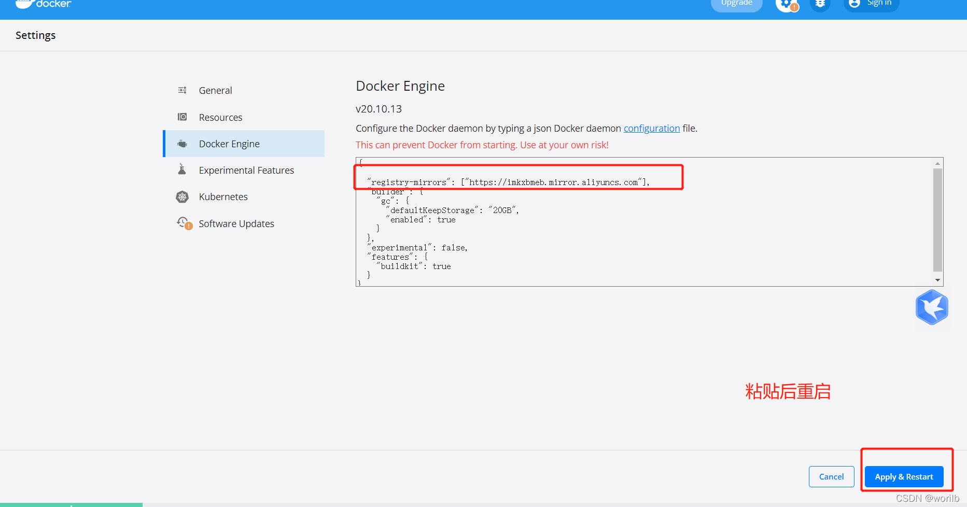Click the Settings page heading

point(35,35)
